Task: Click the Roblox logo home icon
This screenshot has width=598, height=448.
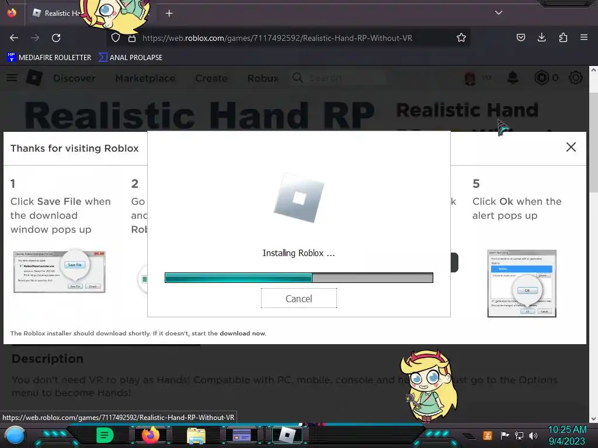Action: 34,78
